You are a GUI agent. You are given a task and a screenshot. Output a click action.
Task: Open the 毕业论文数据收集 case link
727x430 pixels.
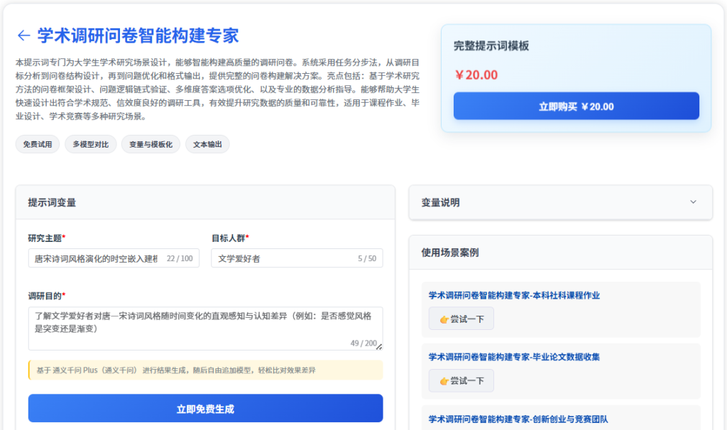[x=514, y=357]
